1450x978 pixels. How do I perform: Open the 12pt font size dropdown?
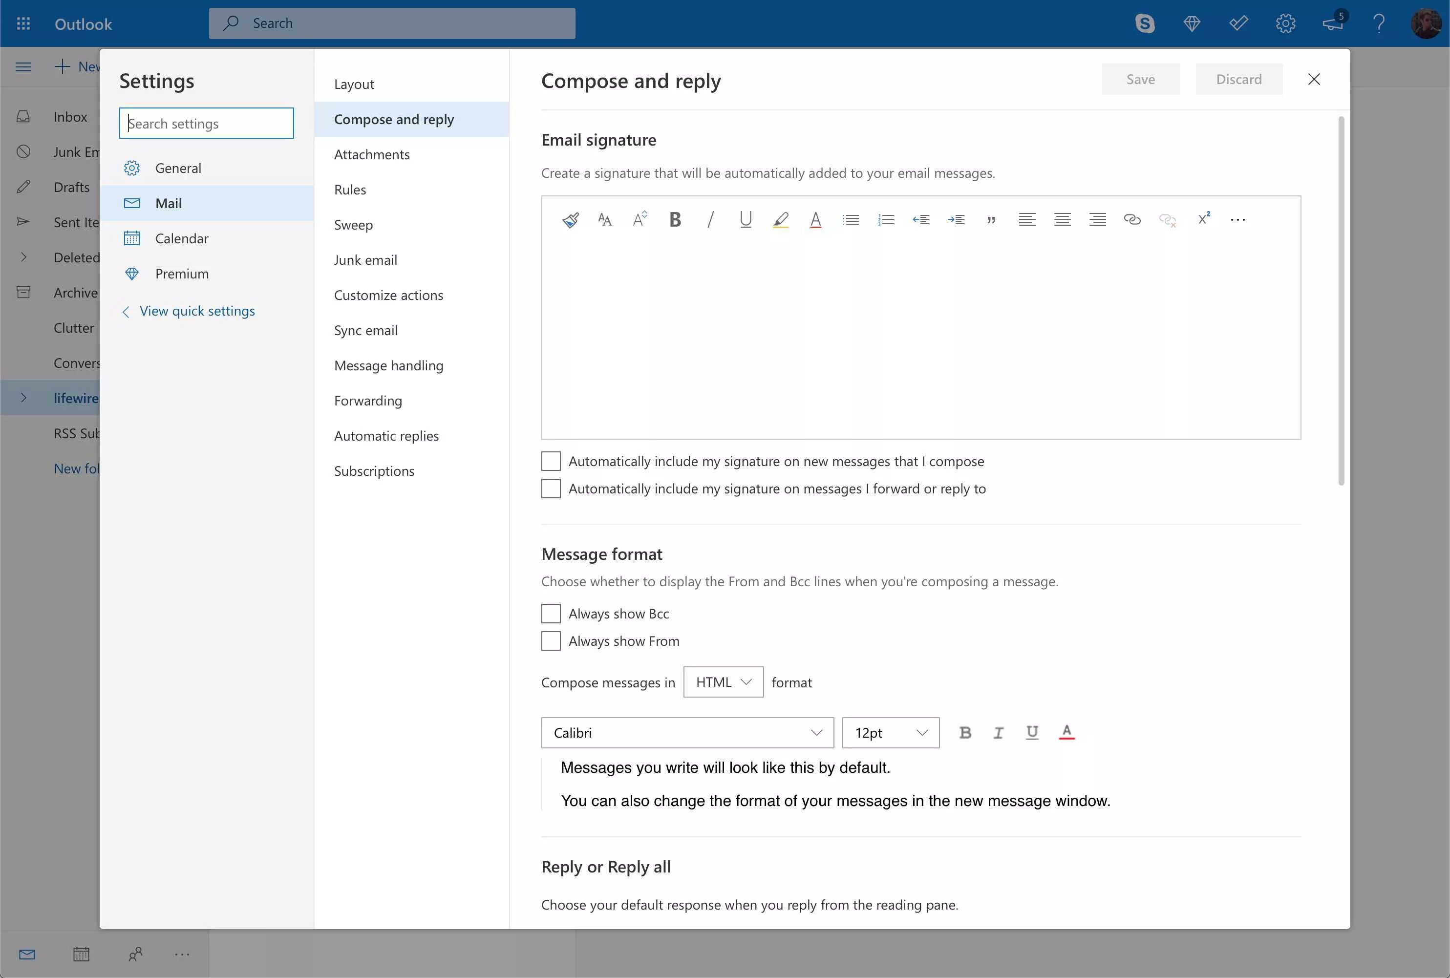point(890,733)
